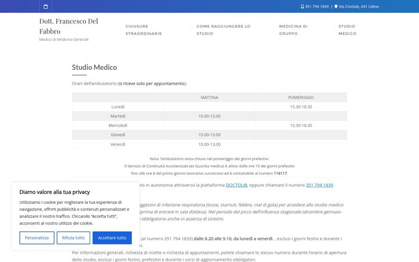This screenshot has height=262, width=419.
Task: Click the phone number in top bar
Action: point(317,6)
